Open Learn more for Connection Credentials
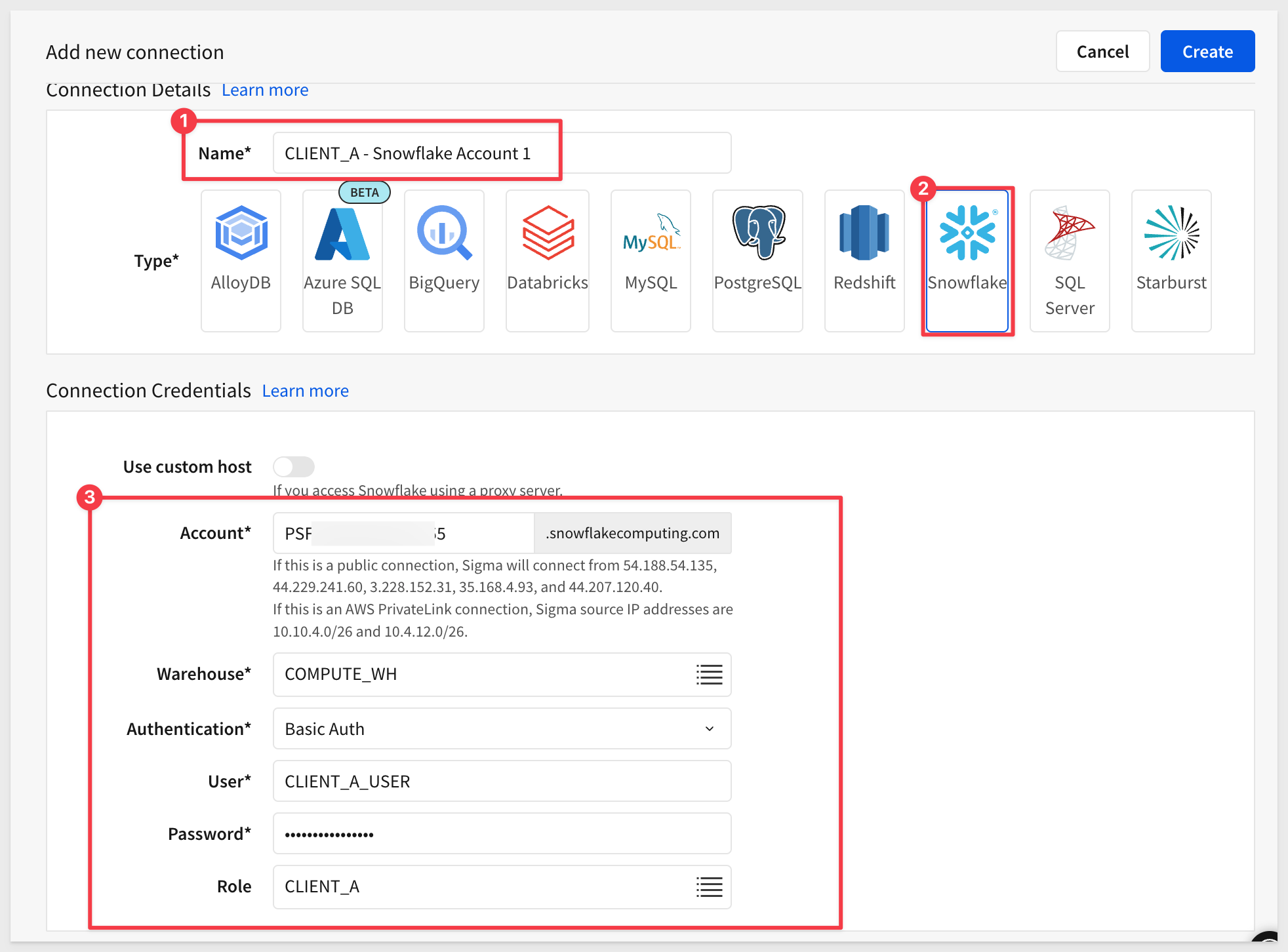This screenshot has height=952, width=1288. [x=306, y=391]
